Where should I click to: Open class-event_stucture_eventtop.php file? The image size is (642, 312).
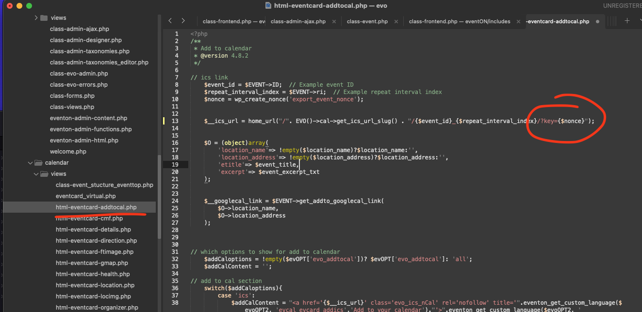[x=104, y=185]
